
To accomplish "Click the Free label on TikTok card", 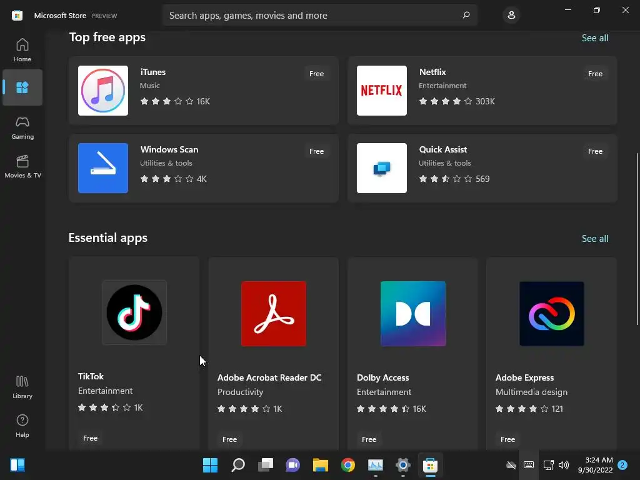I will pyautogui.click(x=90, y=438).
